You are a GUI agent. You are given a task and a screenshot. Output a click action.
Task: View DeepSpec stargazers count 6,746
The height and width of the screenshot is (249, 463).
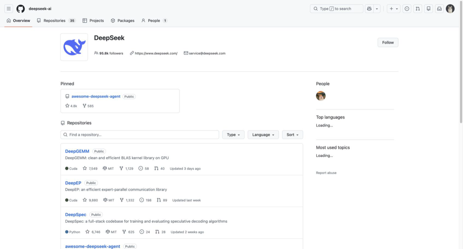pos(93,232)
